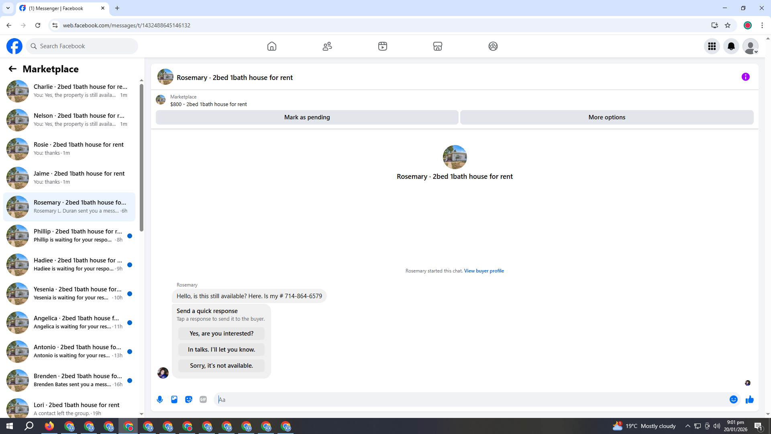Open the Facebook menu grid icon
771x434 pixels.
coord(712,46)
